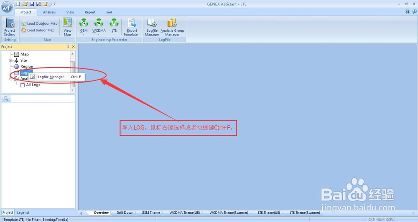Screen dimensions: 418x222
Task: Click the magnifier search icon
Action: click(x=6, y=98)
